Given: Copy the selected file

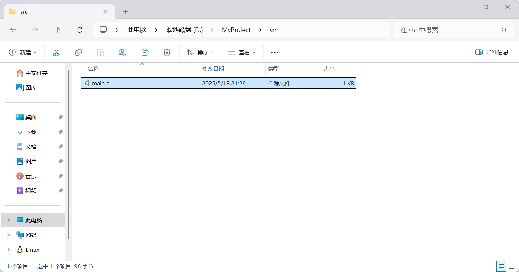Looking at the screenshot, I should tap(78, 52).
